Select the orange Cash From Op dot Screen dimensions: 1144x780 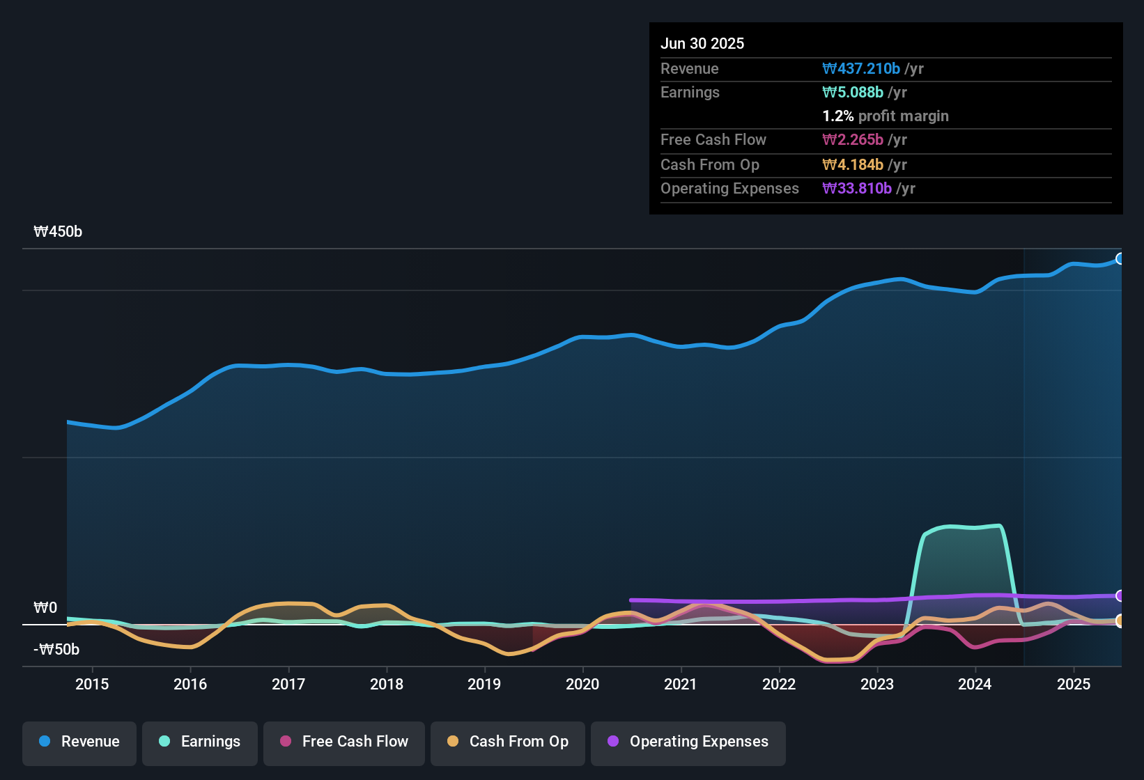click(x=453, y=742)
